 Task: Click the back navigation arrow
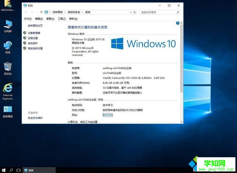pos(26,12)
